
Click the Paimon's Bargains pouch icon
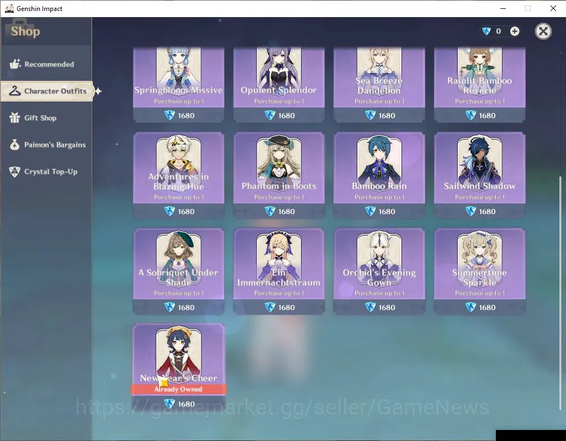(14, 145)
